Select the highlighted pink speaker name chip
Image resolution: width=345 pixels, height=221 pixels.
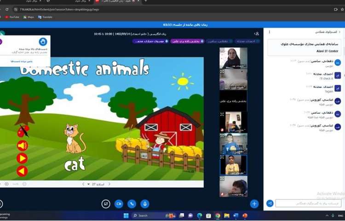click(186, 41)
